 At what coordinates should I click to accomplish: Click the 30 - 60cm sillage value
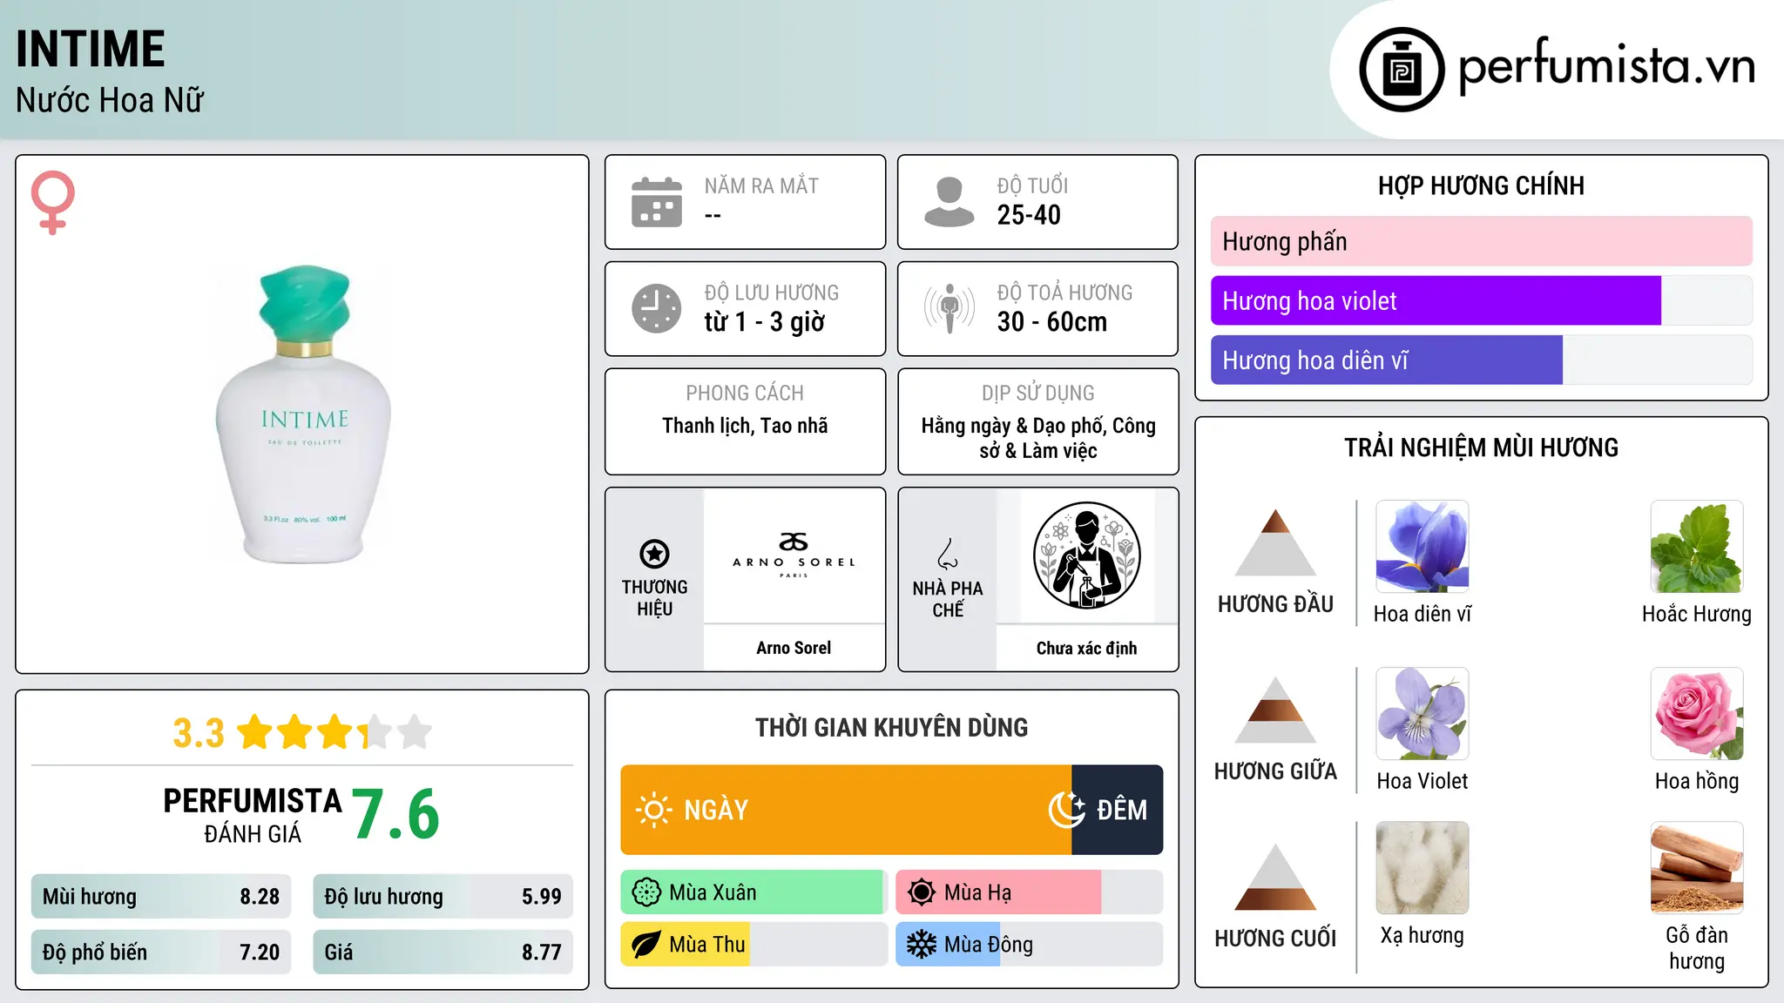pos(1052,322)
